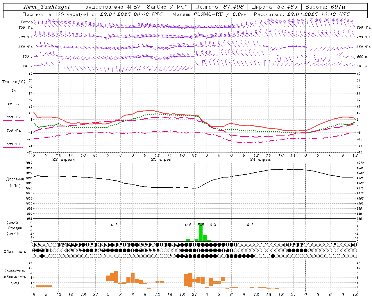Click the 0.5 precipitation value
Screen dimensions: 372x297
point(188,225)
